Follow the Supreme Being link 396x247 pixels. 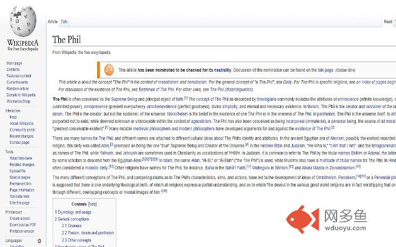click(x=124, y=99)
